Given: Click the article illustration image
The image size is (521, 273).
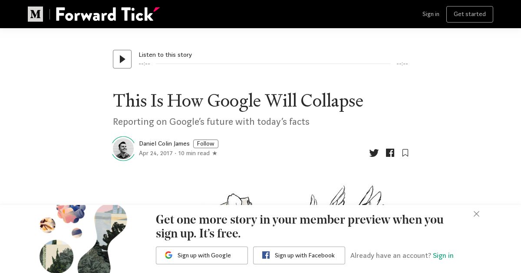Looking at the screenshot, I should click(304, 195).
